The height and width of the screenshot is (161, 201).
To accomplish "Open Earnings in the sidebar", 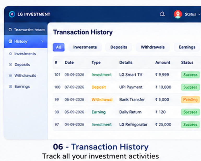I will (x=22, y=86).
